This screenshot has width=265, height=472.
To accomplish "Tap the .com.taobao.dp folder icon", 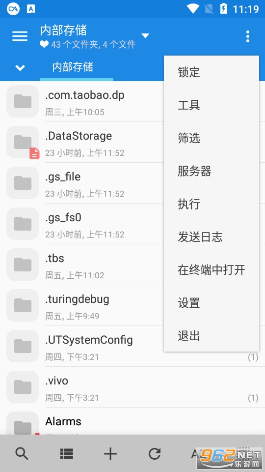I will (x=23, y=101).
